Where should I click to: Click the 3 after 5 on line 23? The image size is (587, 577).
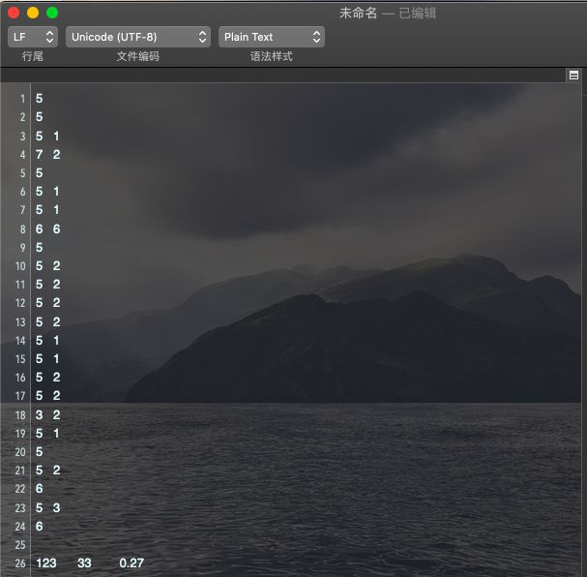[56, 508]
